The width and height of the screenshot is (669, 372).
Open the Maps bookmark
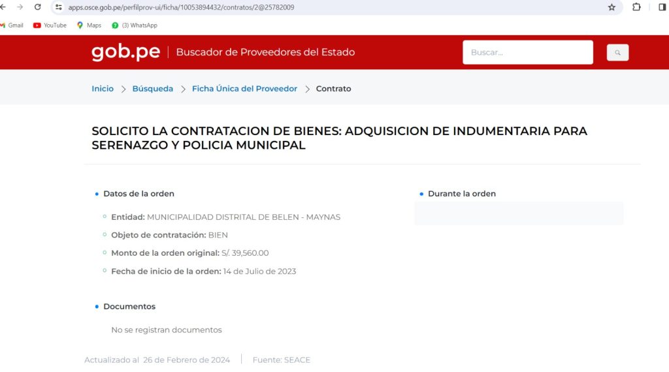tap(89, 25)
